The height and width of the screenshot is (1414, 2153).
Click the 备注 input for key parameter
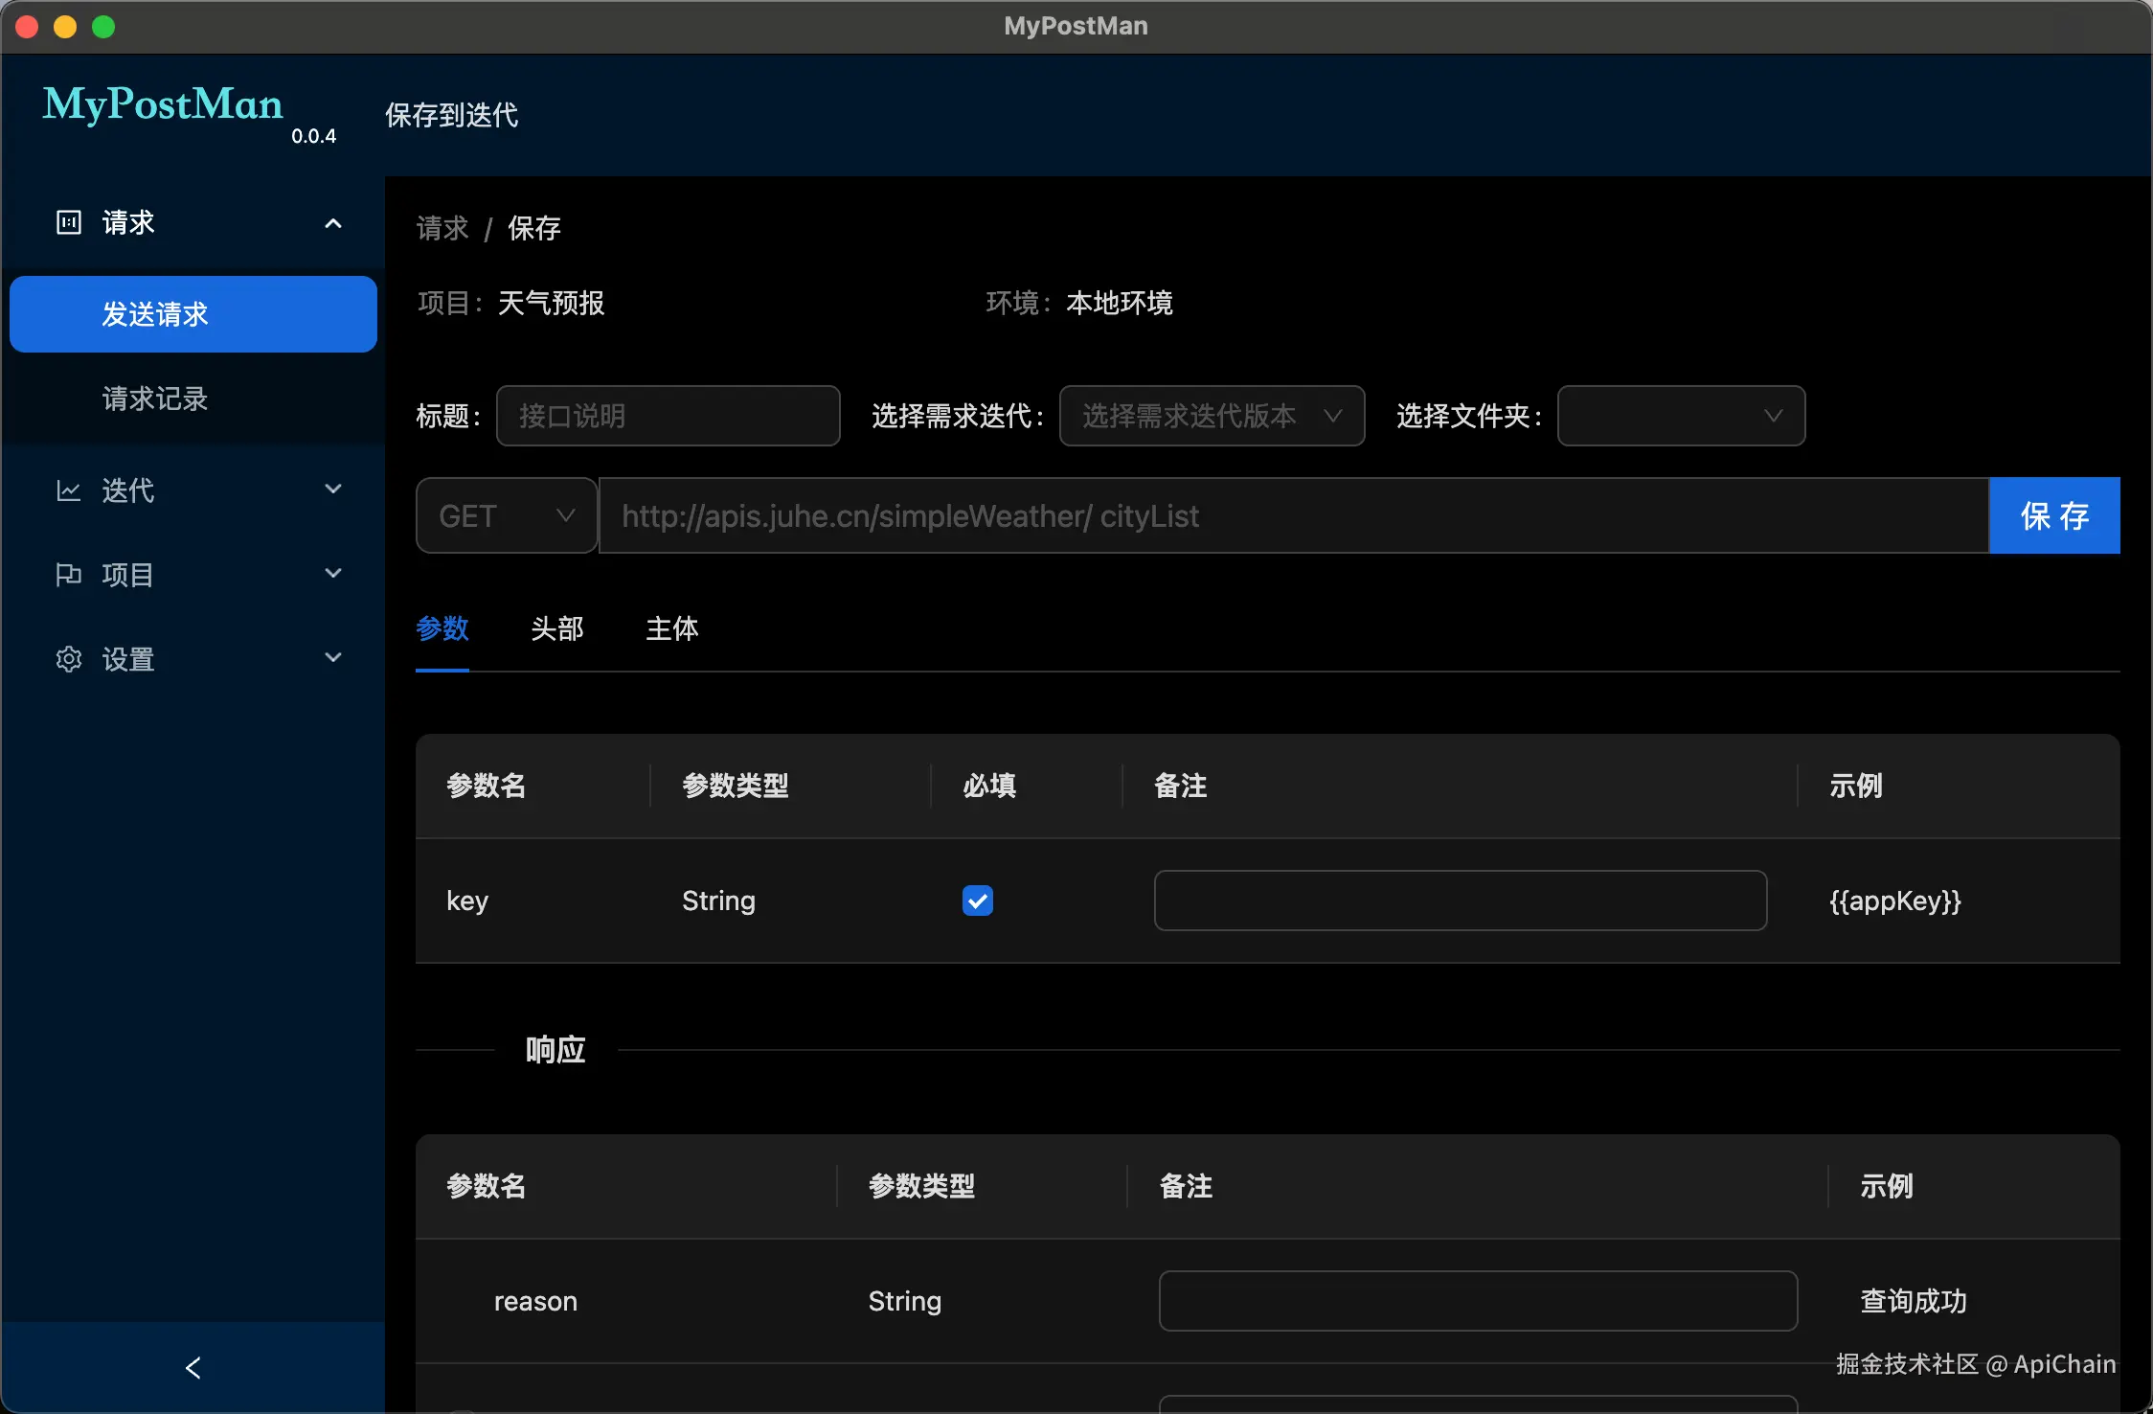pos(1460,901)
